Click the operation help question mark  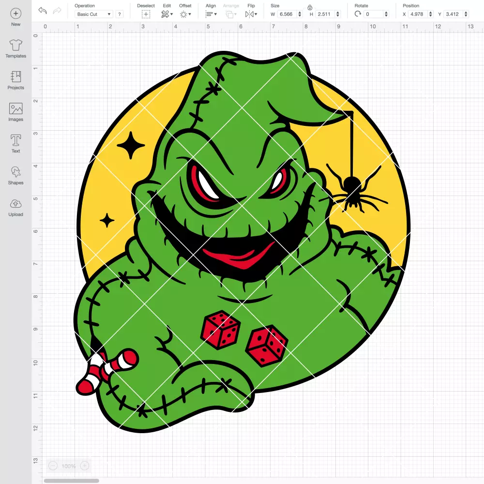(x=120, y=14)
